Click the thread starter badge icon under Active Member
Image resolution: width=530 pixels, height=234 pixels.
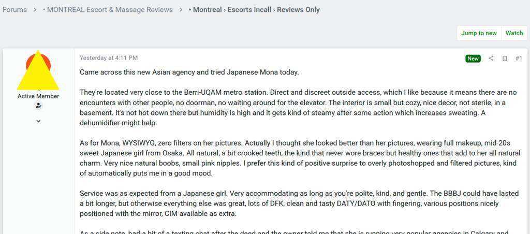point(38,106)
